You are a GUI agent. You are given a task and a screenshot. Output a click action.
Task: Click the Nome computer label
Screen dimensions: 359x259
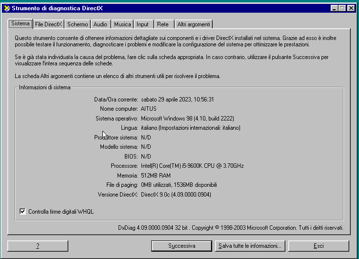click(x=119, y=109)
